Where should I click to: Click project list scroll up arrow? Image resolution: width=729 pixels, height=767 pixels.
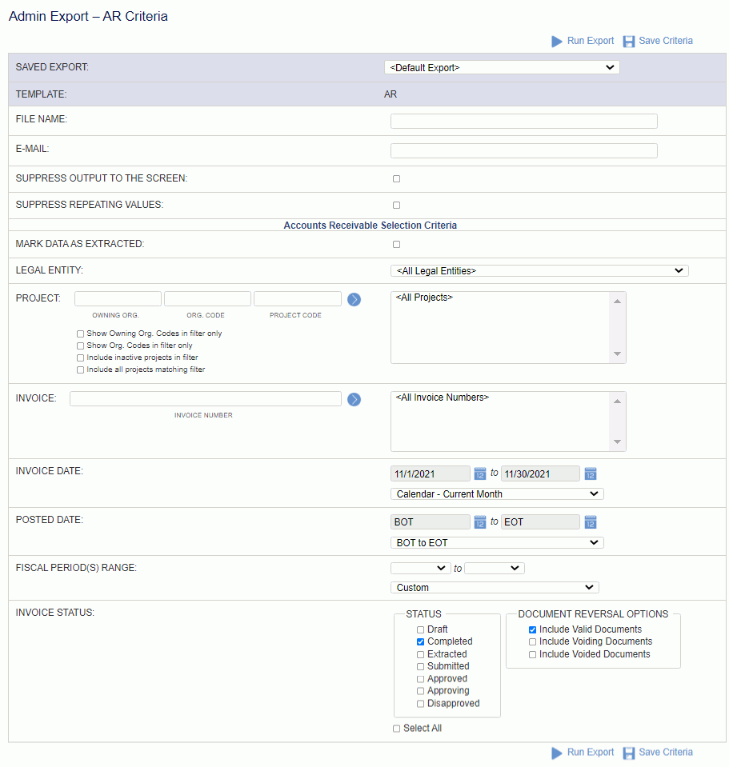pyautogui.click(x=618, y=302)
